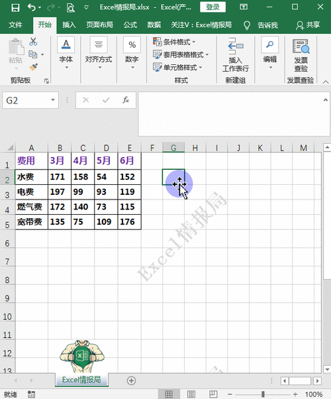331x399 pixels.
Task: Switch to Page Break Preview view
Action: coord(213,394)
